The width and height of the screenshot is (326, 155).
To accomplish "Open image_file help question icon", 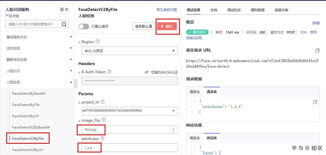I will coord(103,120).
